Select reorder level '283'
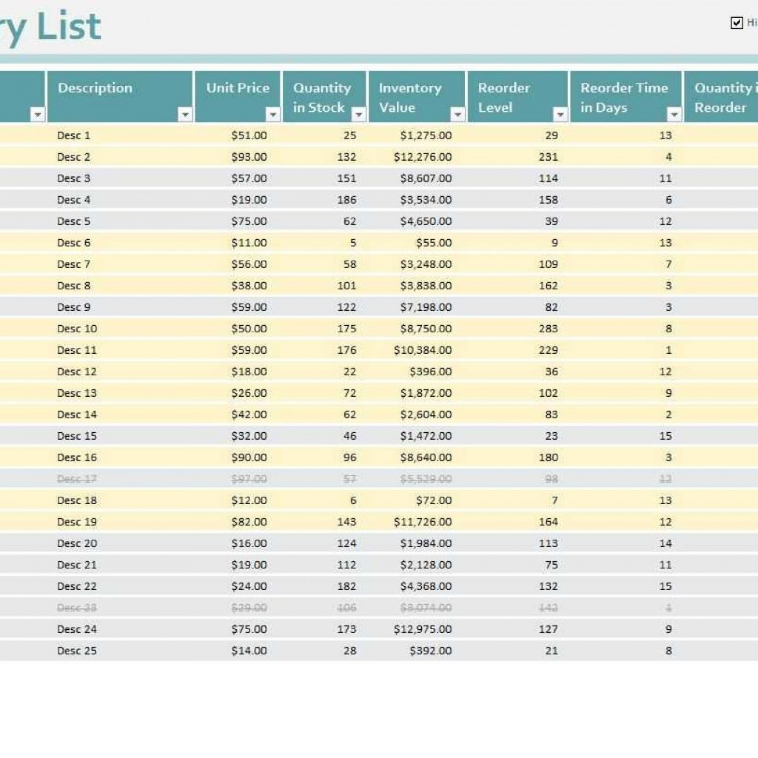758x758 pixels. pyautogui.click(x=548, y=328)
